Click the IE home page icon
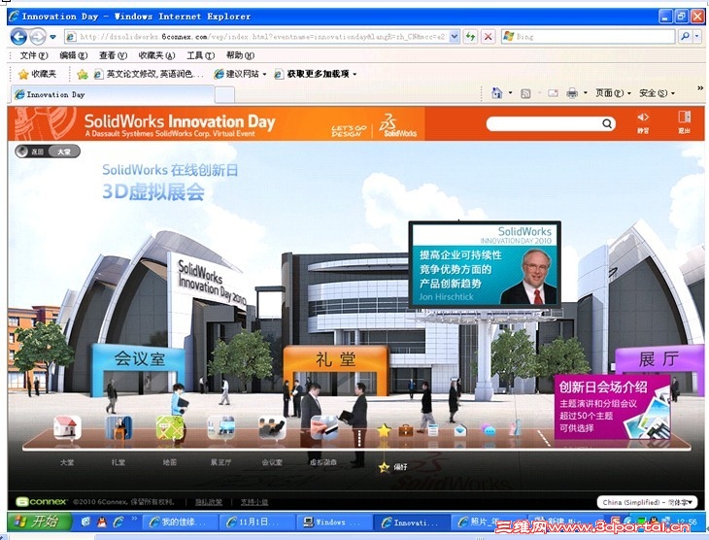The height and width of the screenshot is (540, 709). pos(496,93)
